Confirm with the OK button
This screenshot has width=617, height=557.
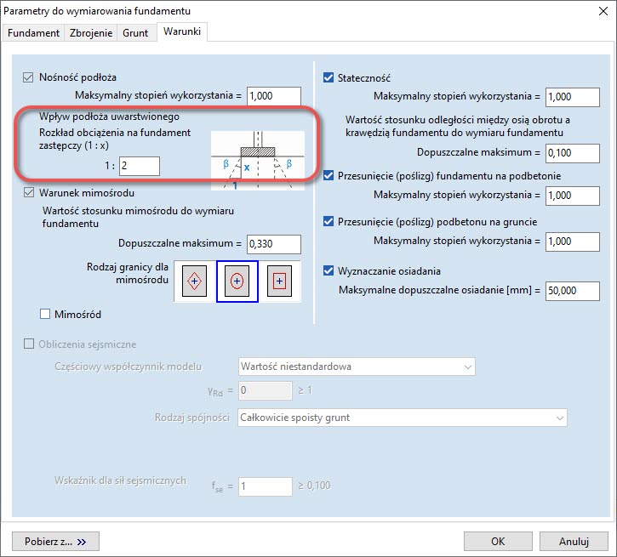[x=499, y=541]
